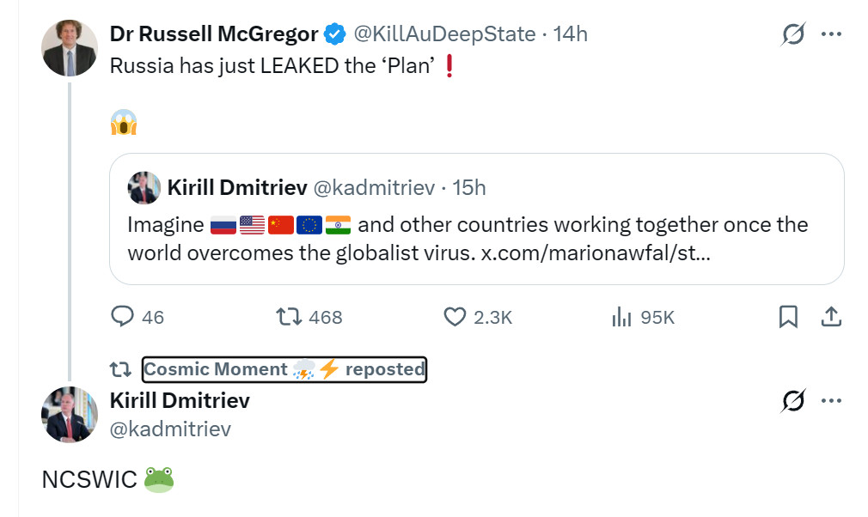Click Kirill Dmitriev's small quoted-tweet avatar
Viewport: 868px width, 517px height.
(x=144, y=187)
